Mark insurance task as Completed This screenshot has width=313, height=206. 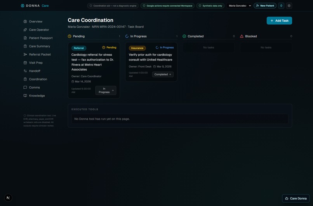tap(163, 74)
